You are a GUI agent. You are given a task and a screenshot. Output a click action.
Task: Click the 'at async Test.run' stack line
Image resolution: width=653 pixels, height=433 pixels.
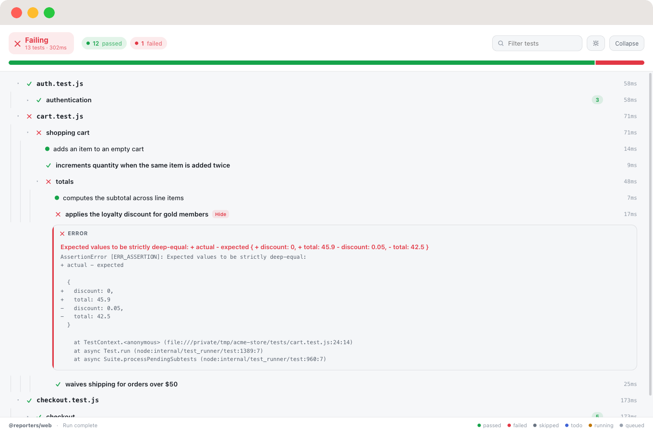point(169,351)
